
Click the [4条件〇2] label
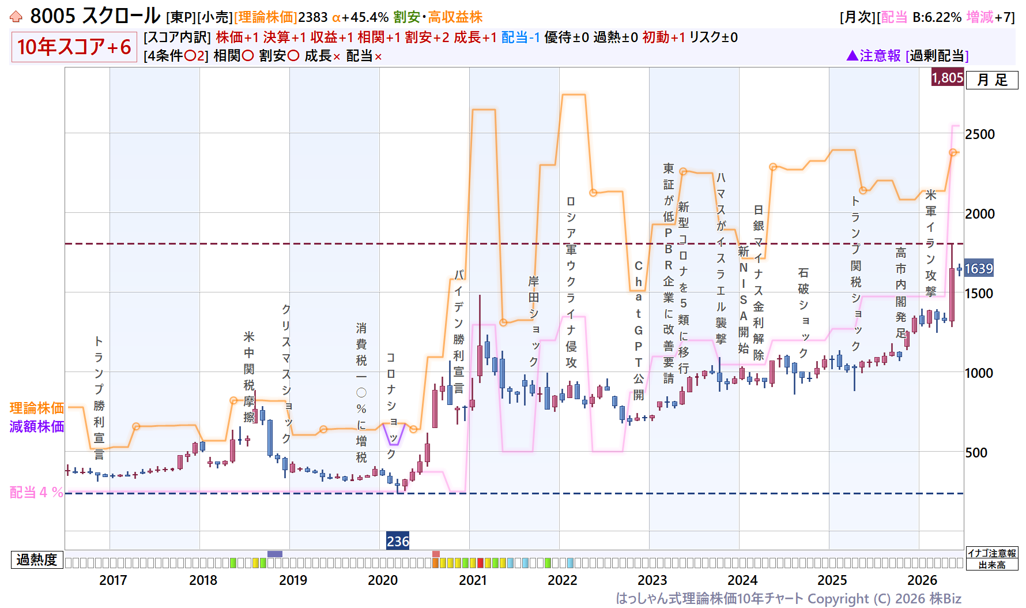click(176, 56)
